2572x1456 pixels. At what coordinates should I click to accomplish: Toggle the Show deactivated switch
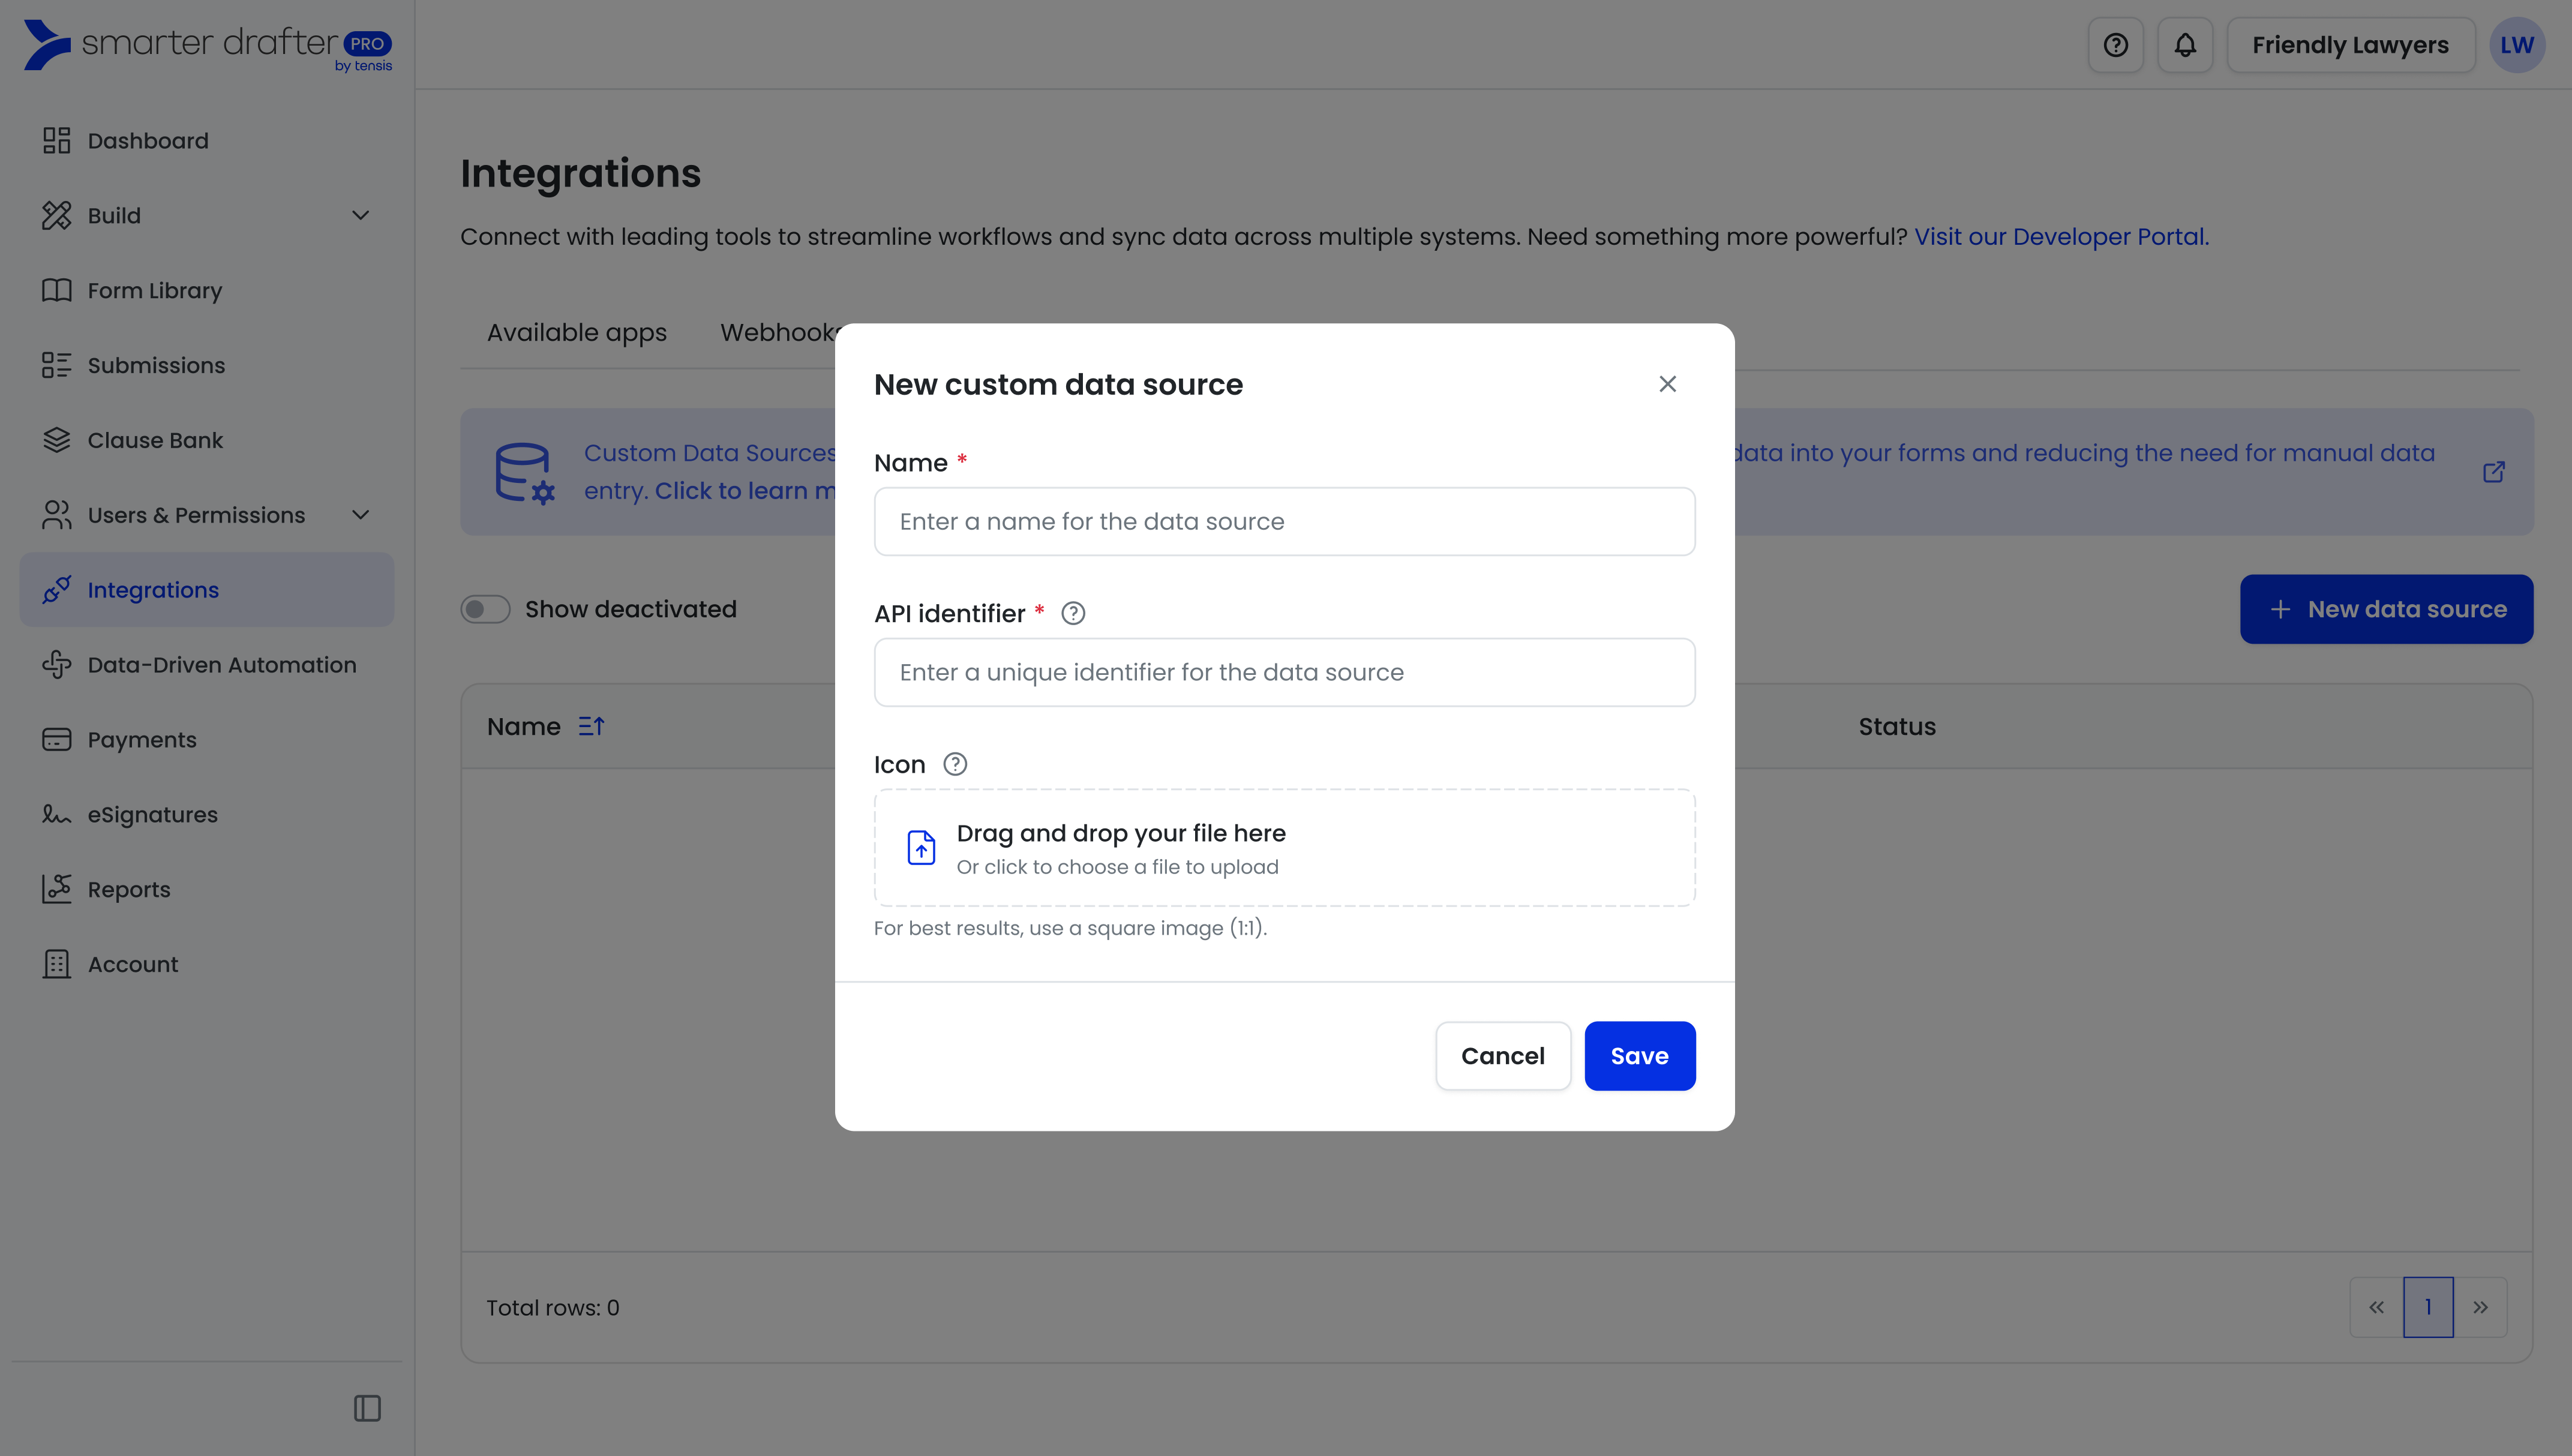tap(485, 609)
